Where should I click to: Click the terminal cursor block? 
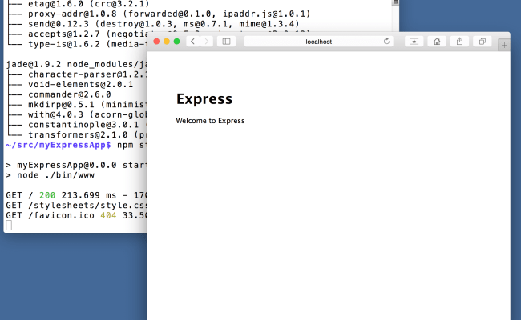click(9, 226)
